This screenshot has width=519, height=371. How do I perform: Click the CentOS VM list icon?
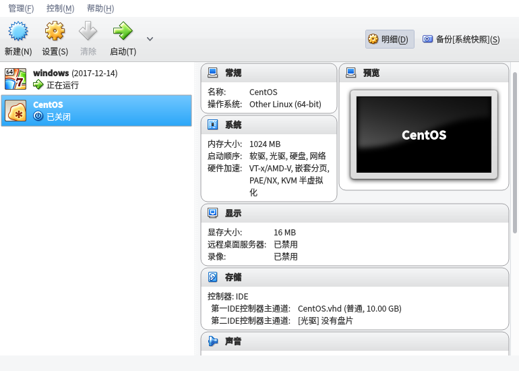coord(16,111)
